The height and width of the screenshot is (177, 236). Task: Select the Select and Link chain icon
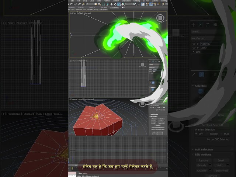(x=76, y=4)
